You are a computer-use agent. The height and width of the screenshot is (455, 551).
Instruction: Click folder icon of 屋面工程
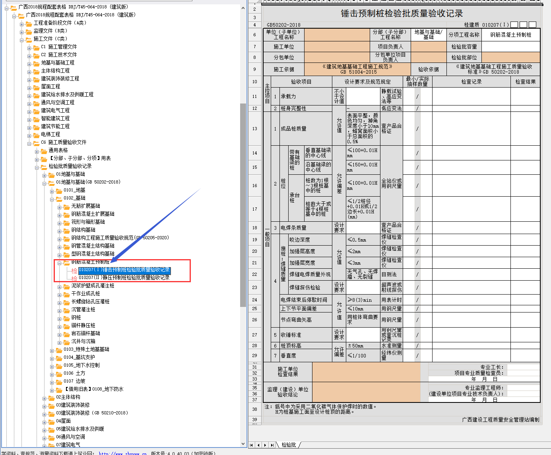tap(36, 87)
